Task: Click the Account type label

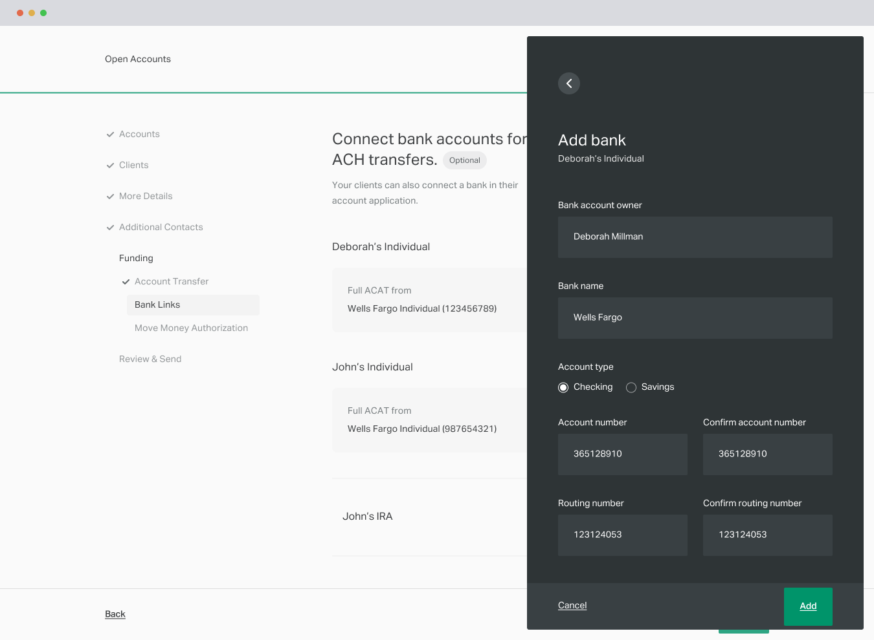Action: click(x=586, y=367)
